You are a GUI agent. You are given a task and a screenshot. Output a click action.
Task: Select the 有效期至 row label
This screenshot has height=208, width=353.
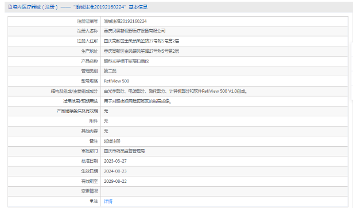(x=90, y=181)
